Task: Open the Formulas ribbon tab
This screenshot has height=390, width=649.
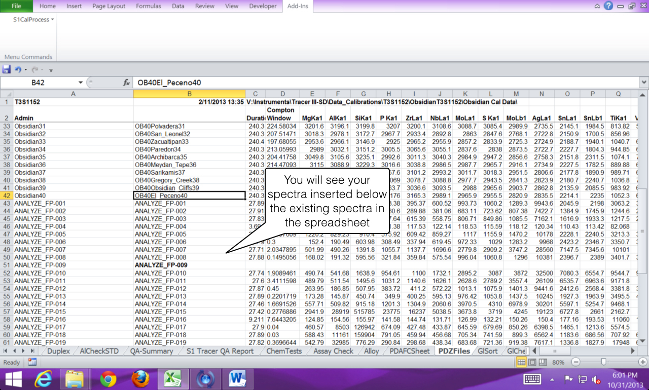Action: (149, 6)
